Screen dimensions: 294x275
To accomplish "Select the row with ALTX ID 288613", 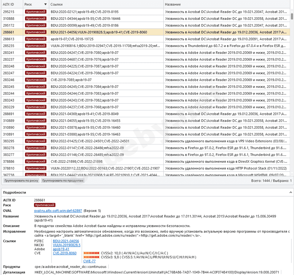I will point(146,39).
